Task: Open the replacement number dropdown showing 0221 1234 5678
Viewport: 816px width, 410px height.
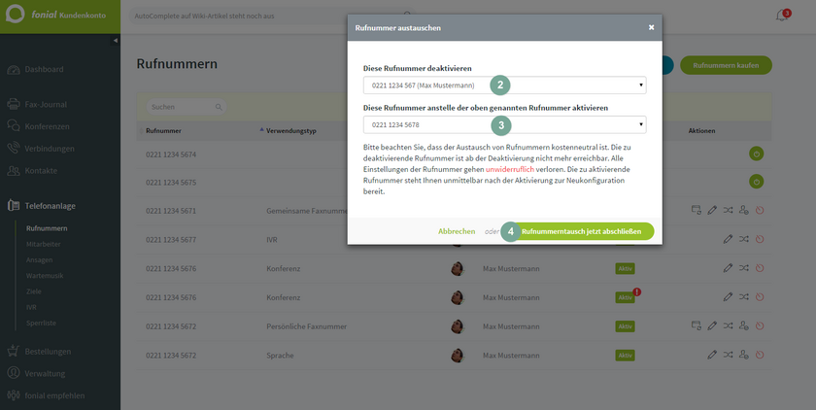Action: pos(505,125)
